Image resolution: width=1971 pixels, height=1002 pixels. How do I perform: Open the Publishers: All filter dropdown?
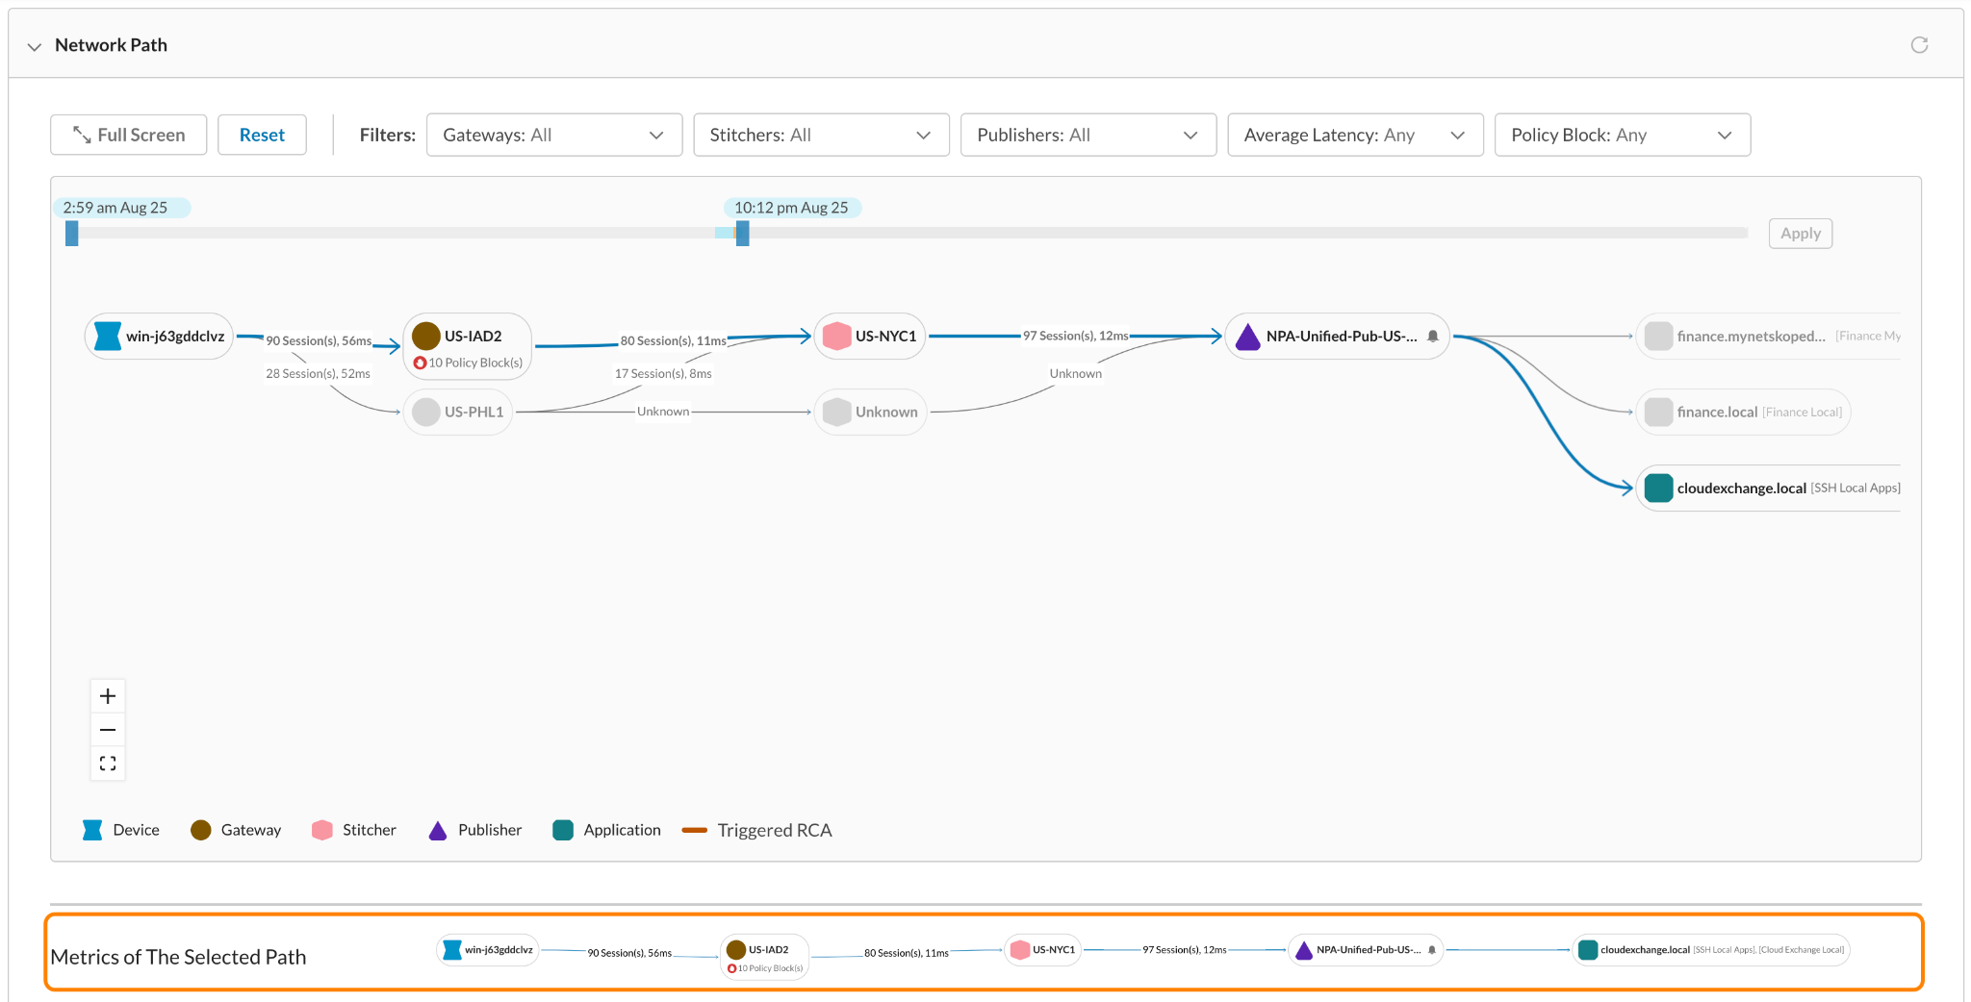[1088, 135]
